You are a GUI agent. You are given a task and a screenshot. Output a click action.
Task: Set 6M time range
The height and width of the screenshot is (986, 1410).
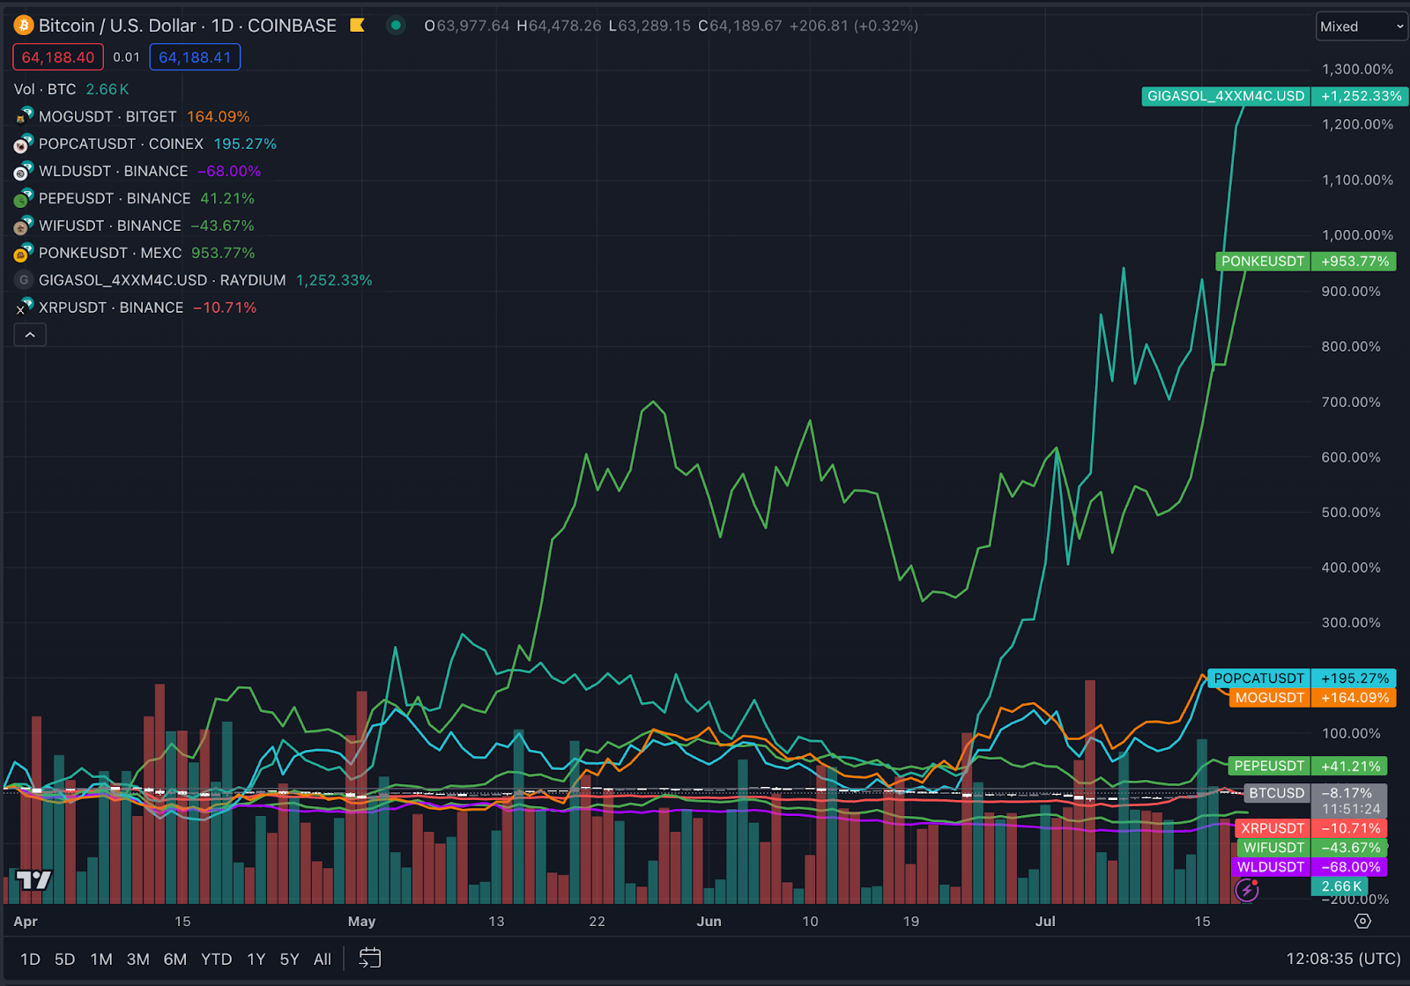point(174,959)
